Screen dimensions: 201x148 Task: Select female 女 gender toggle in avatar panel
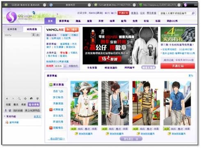coord(38,35)
